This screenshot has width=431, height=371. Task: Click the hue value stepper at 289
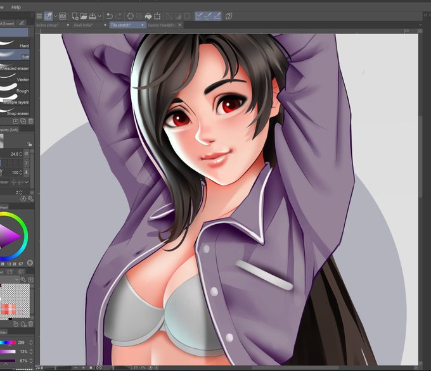pyautogui.click(x=31, y=343)
